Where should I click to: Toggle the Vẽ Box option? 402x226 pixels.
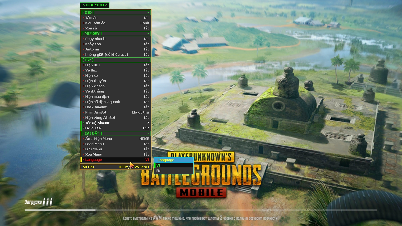click(x=116, y=70)
